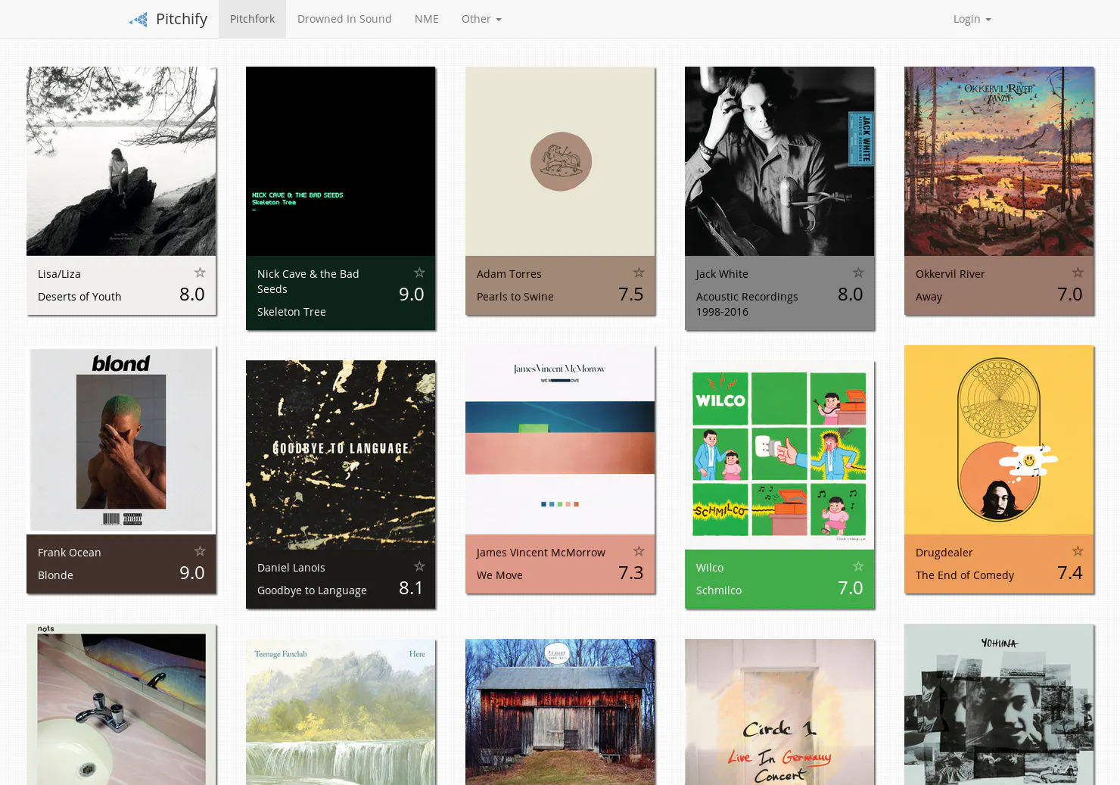Image resolution: width=1120 pixels, height=785 pixels.
Task: Open Drugdealer yellow cover art
Action: pyautogui.click(x=999, y=440)
